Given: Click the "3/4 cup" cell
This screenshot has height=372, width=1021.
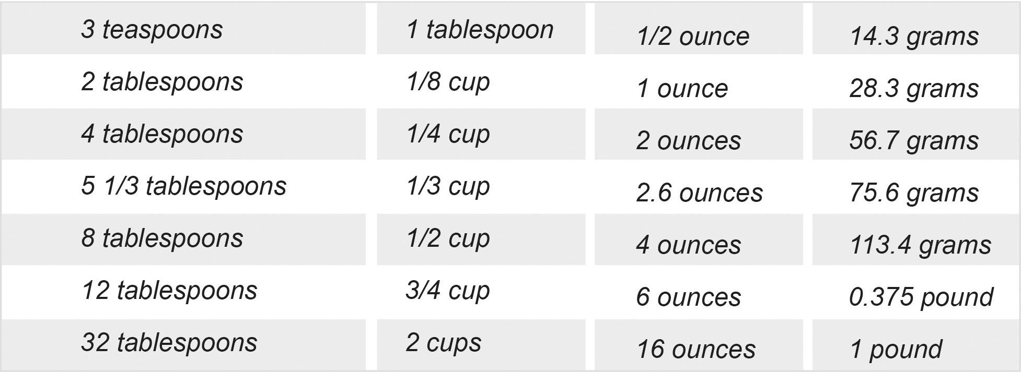Looking at the screenshot, I should click(x=448, y=291).
